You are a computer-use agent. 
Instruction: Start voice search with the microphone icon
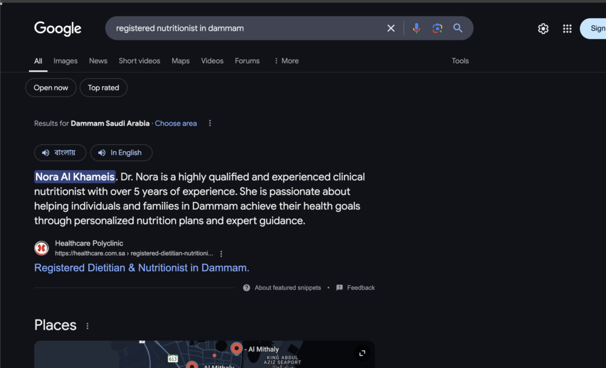pos(416,28)
